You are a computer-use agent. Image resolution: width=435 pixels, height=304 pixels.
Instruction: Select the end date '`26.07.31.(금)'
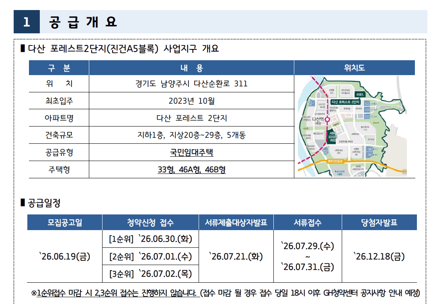[308, 267]
